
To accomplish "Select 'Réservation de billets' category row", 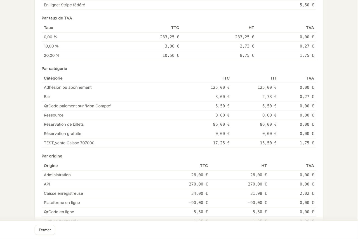I will pyautogui.click(x=179, y=124).
